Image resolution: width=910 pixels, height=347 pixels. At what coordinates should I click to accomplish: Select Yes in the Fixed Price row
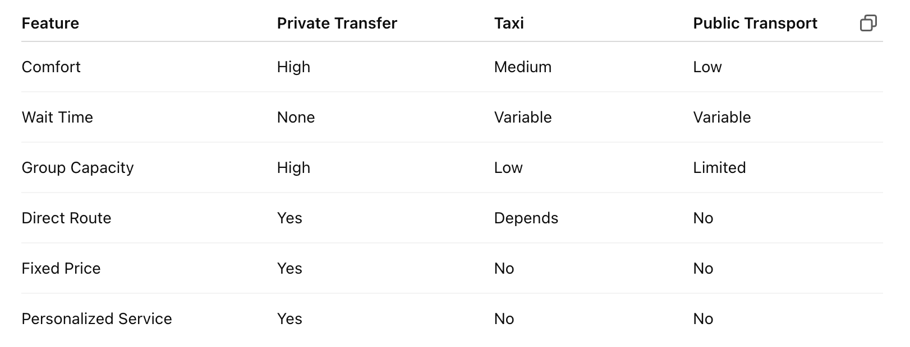pos(289,269)
